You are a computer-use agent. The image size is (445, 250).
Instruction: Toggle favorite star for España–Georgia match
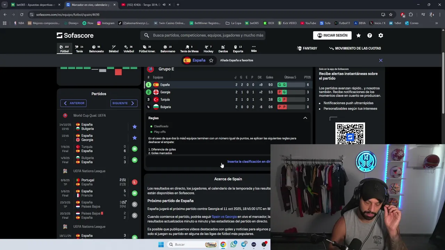(x=135, y=138)
